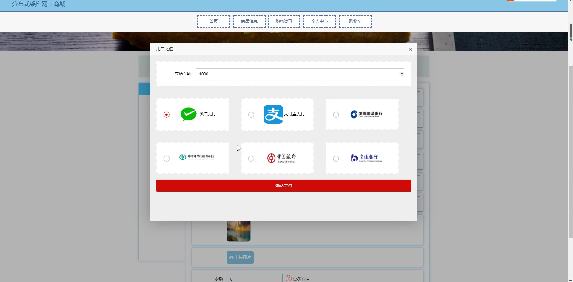Viewport: 573px width, 282px height.
Task: Select the Alipay radio button
Action: coord(251,115)
